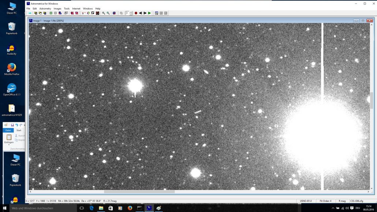The image size is (377, 212).
Task: Click the red record dot button
Action: point(136,13)
